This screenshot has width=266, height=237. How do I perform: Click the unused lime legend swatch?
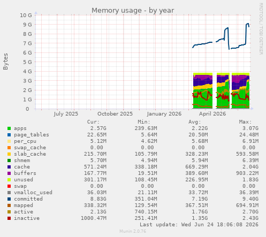(9, 180)
